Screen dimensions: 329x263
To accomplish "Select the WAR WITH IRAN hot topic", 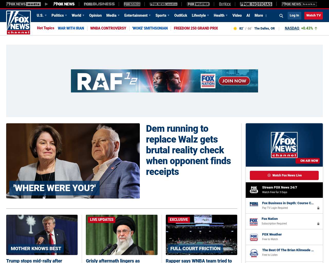I will [x=71, y=28].
